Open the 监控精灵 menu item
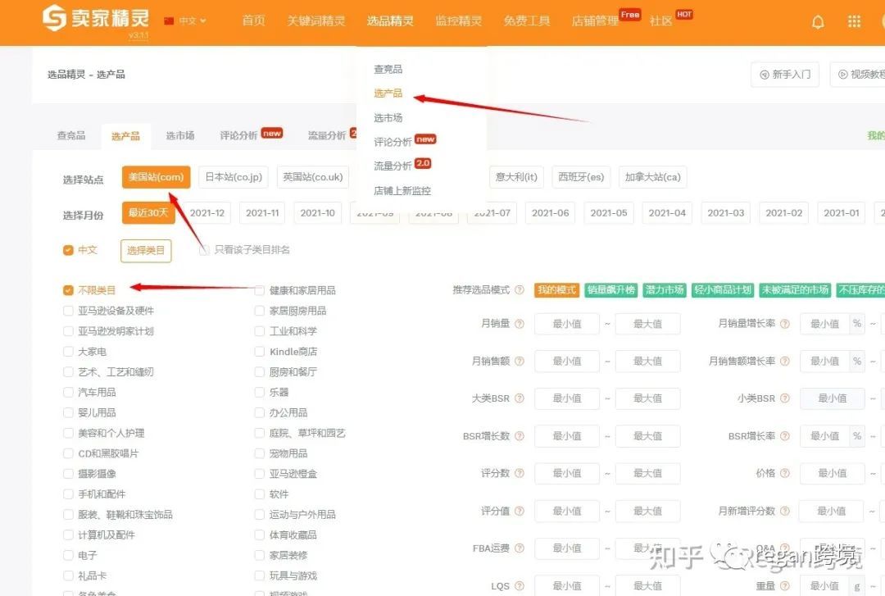 click(458, 21)
